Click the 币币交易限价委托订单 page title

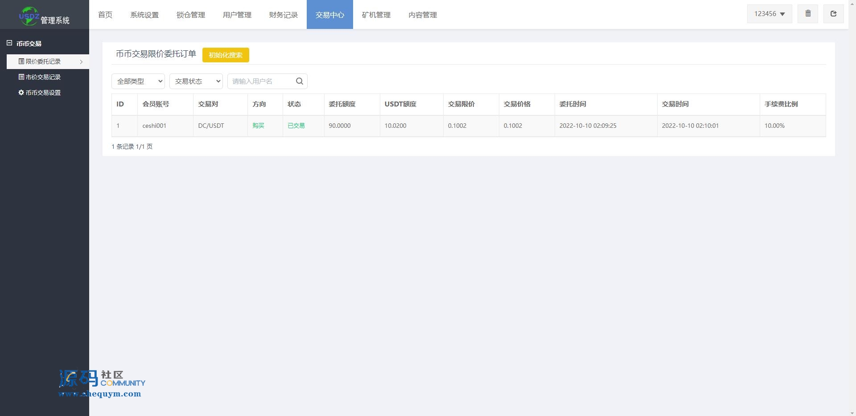(x=156, y=54)
